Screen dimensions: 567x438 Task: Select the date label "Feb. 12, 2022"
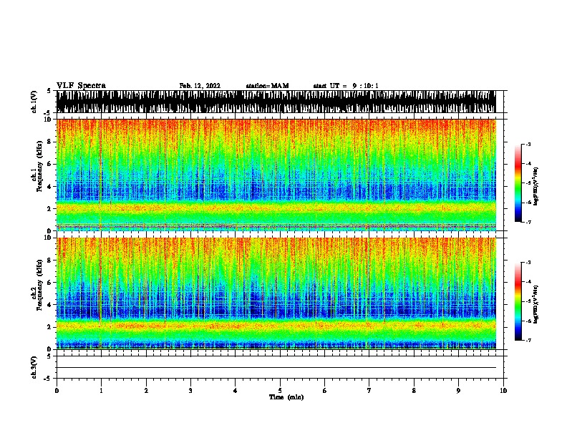[x=200, y=86]
